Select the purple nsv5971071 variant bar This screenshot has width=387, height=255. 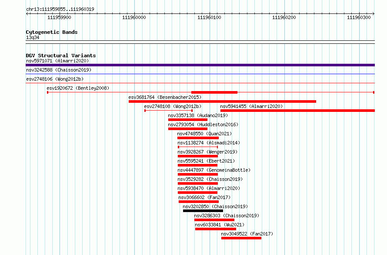[200, 65]
